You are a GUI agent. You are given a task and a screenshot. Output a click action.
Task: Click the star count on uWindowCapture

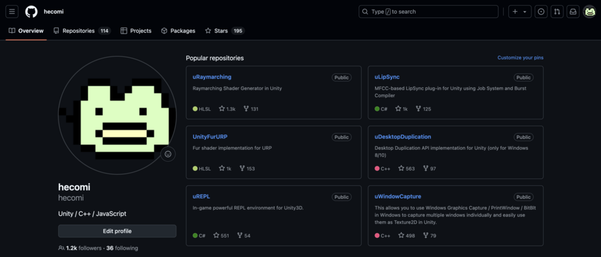(406, 236)
